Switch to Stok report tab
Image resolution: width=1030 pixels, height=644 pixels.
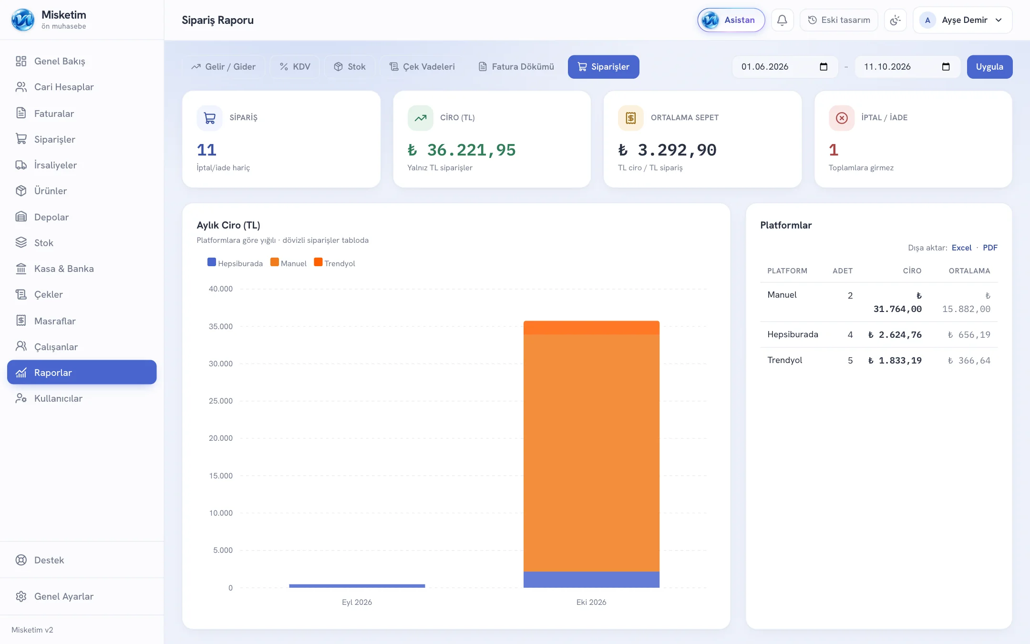(350, 67)
